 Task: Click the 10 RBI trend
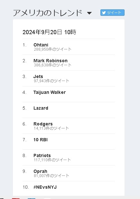(x=41, y=140)
